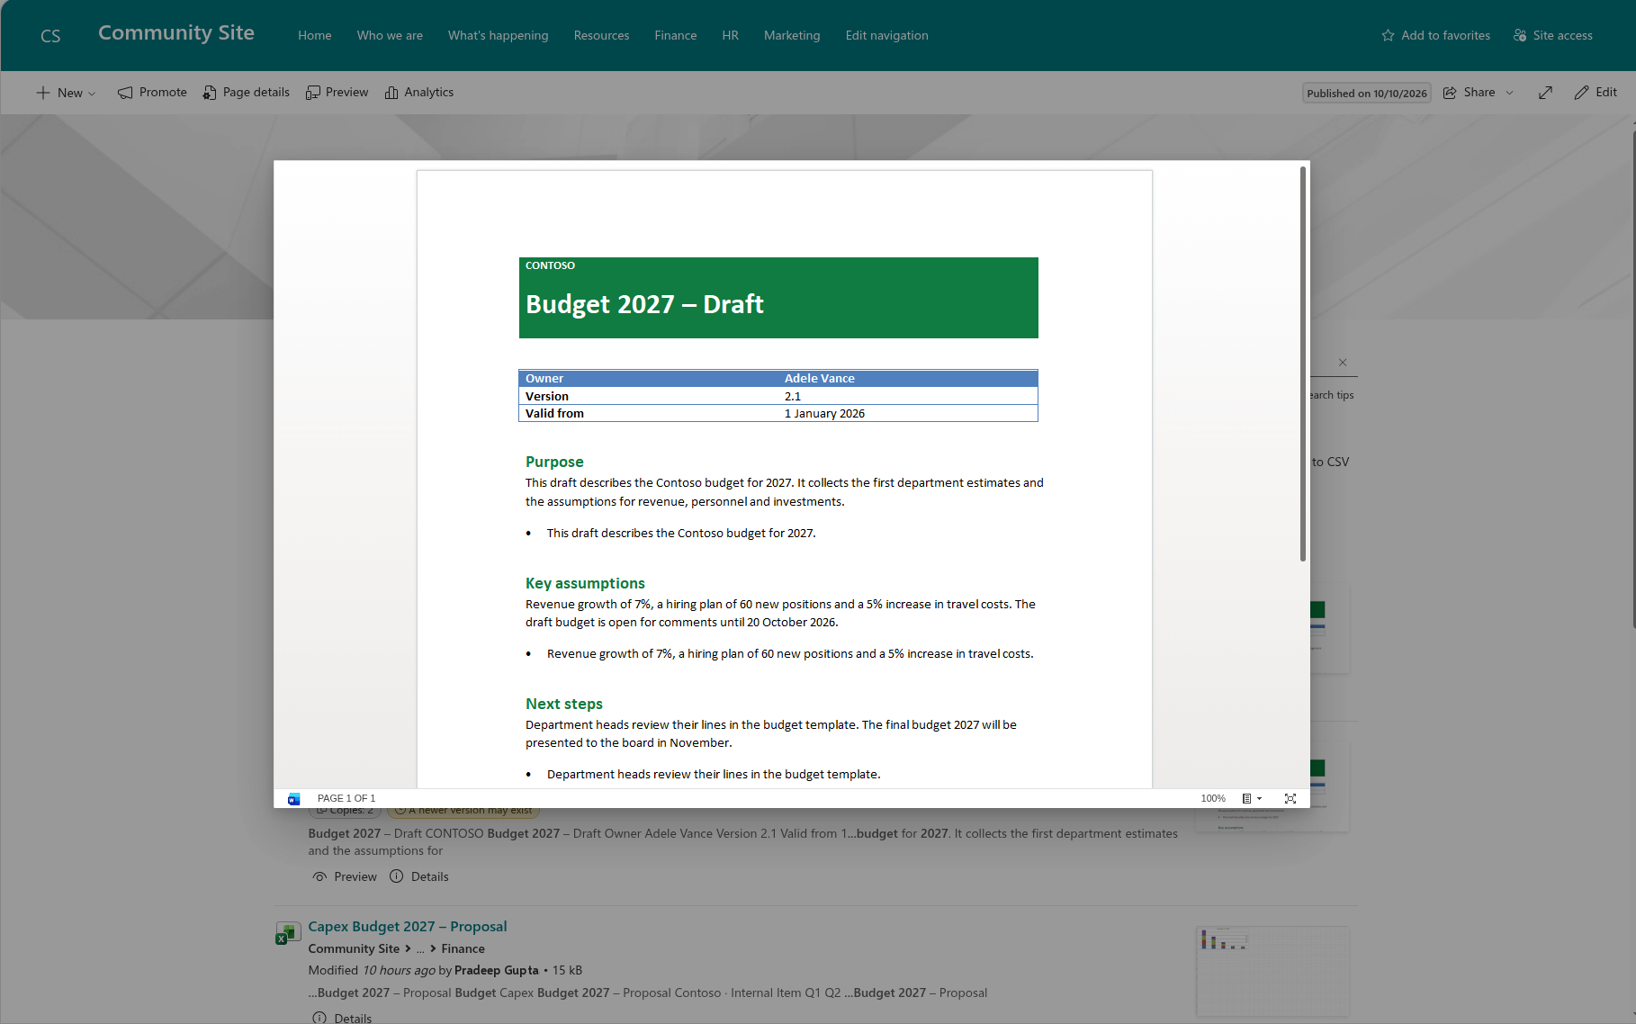The image size is (1636, 1024).
Task: Open the Who we are menu item
Action: click(x=390, y=35)
